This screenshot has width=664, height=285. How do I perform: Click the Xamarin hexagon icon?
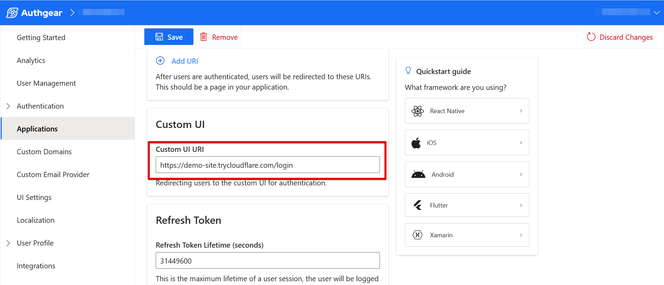coord(418,235)
